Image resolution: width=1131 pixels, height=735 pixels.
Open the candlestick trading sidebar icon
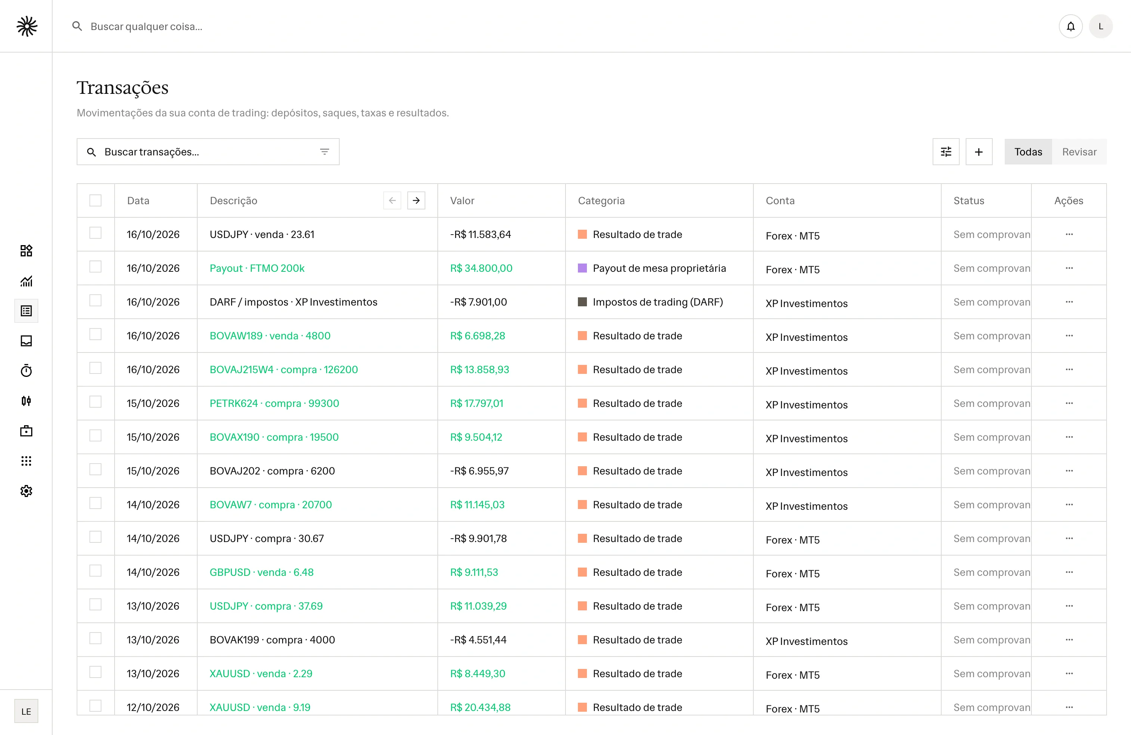(x=26, y=401)
